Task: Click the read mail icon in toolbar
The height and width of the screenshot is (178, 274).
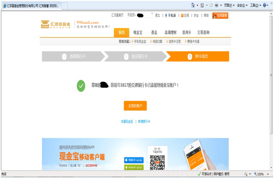Action: coord(211,6)
